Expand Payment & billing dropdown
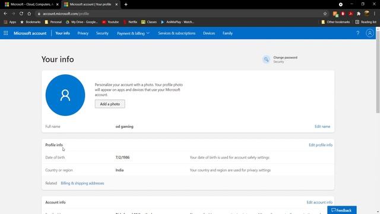The image size is (380, 214). coord(133,33)
